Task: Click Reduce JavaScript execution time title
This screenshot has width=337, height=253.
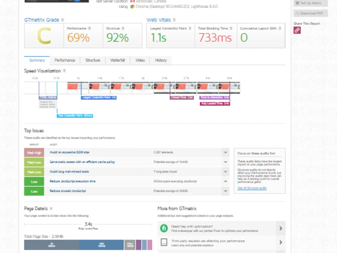Action: pyautogui.click(x=72, y=181)
